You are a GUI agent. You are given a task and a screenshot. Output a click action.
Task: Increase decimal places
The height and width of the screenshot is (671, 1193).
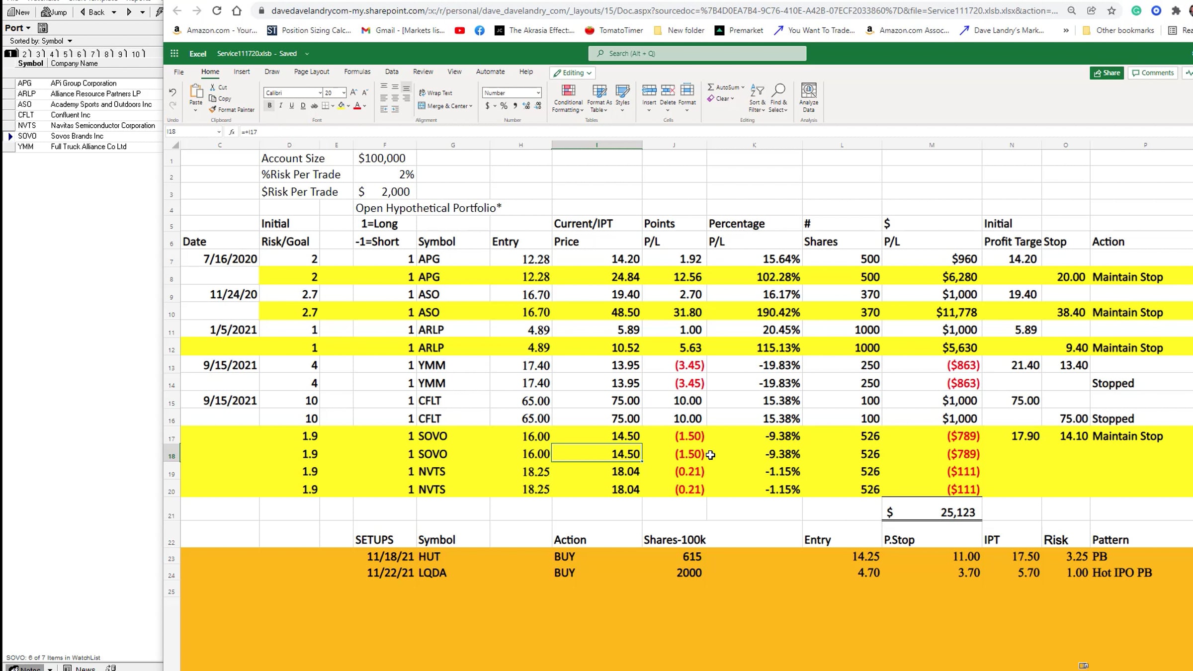click(526, 106)
